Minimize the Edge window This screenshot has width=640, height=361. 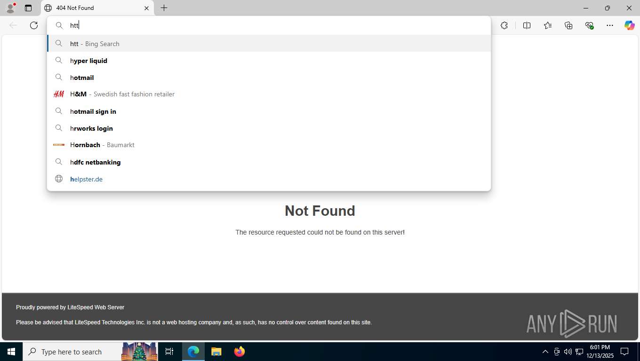586,8
